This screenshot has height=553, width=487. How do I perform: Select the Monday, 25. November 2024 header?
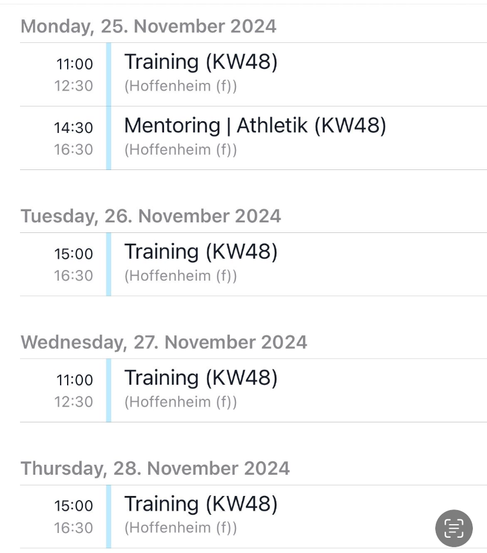click(x=148, y=26)
